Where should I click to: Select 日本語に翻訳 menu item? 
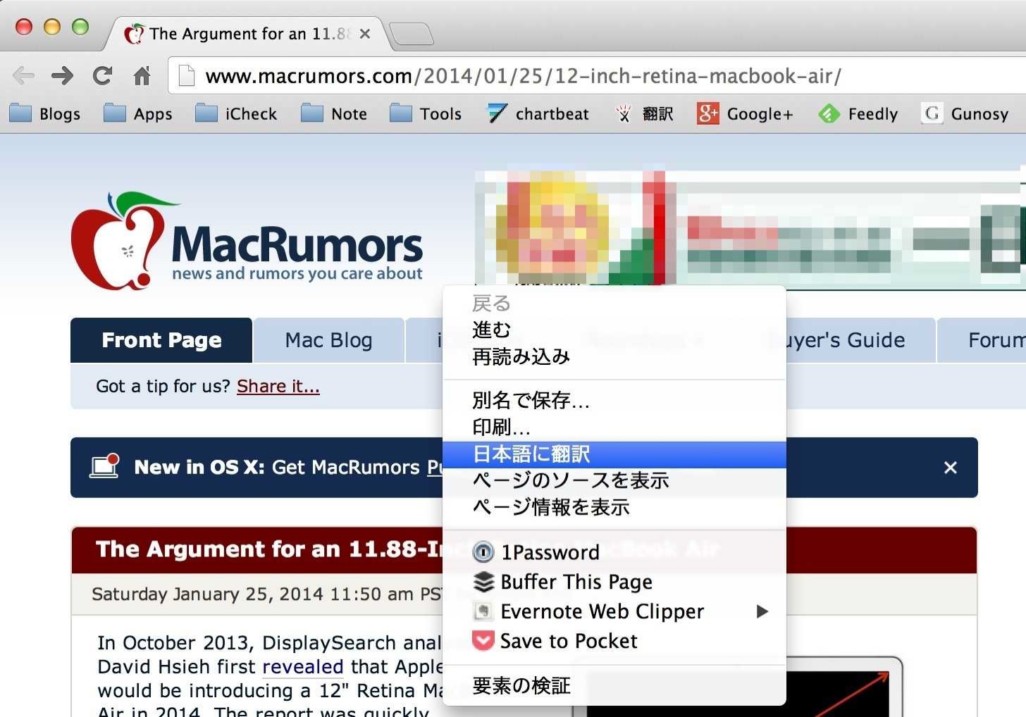(614, 454)
